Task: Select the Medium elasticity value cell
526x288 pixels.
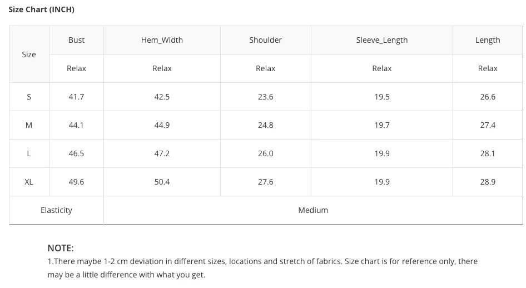Action: 313,210
